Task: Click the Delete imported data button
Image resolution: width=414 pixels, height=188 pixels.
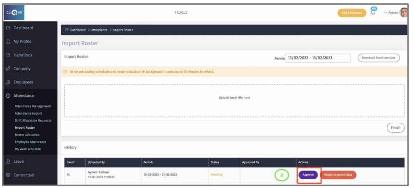Action: [338, 175]
